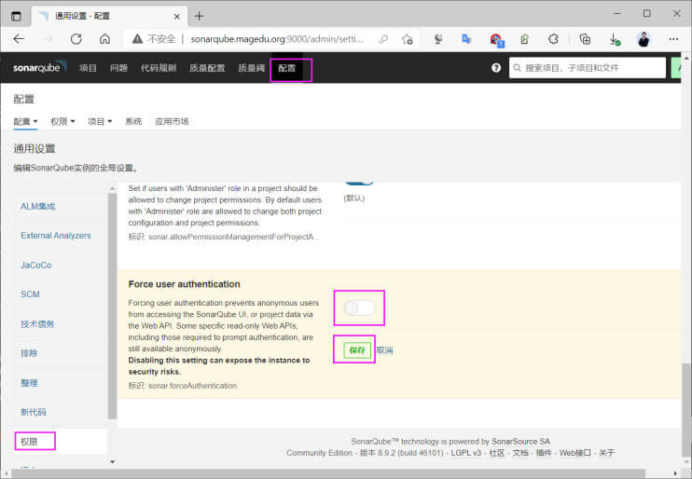This screenshot has height=479, width=692.
Task: Click the not-secure warning icon
Action: coord(137,39)
